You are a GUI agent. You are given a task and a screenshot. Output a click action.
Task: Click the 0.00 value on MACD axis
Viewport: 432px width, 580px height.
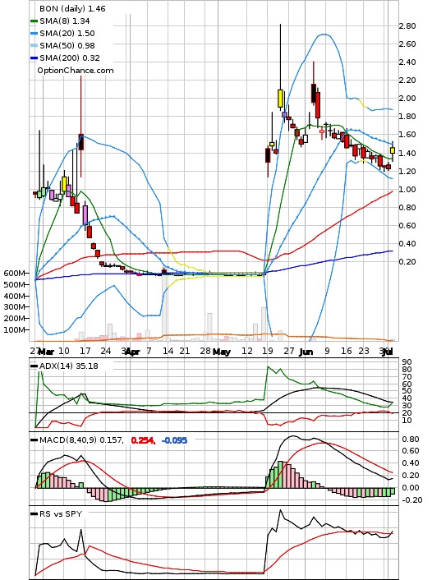pyautogui.click(x=411, y=488)
